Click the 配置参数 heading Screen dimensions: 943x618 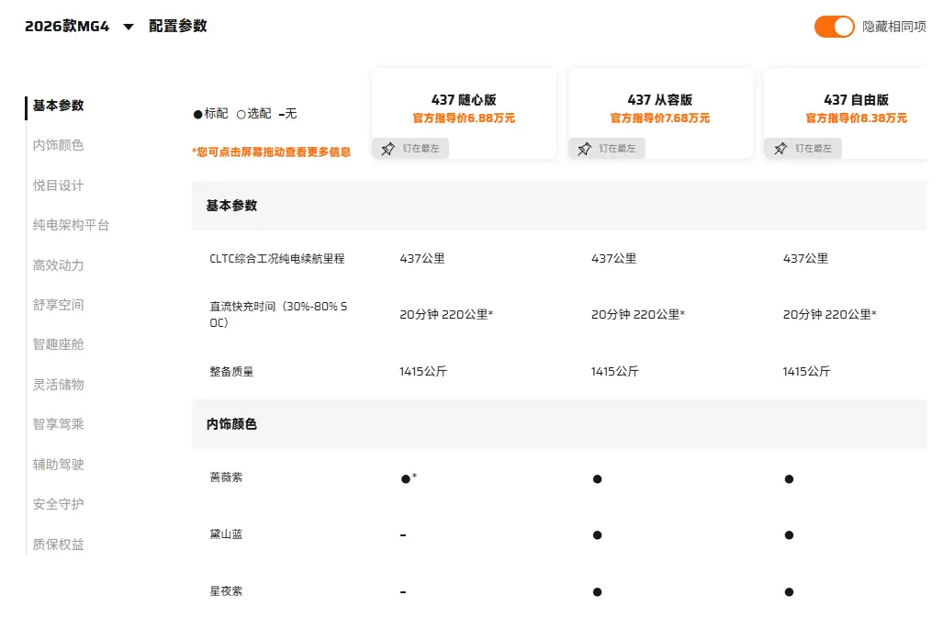178,26
